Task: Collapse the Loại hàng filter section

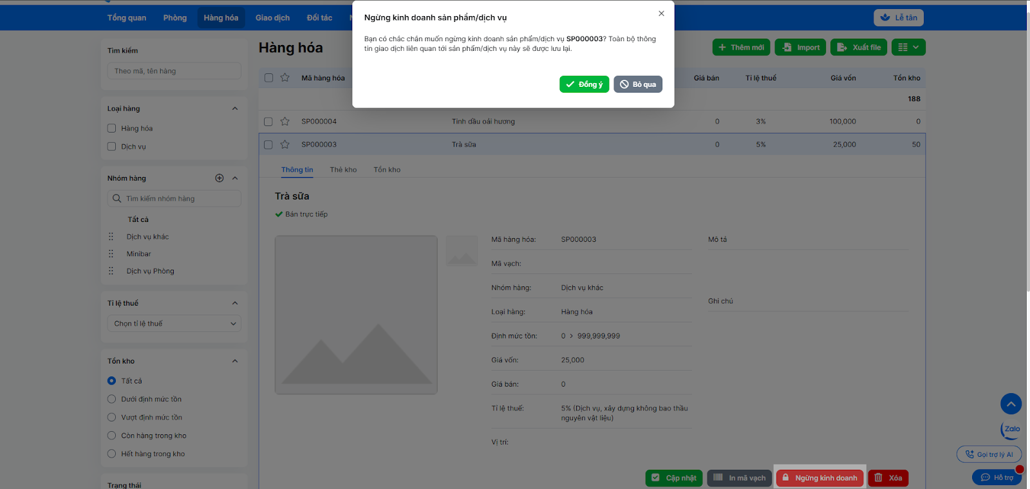Action: (x=235, y=109)
